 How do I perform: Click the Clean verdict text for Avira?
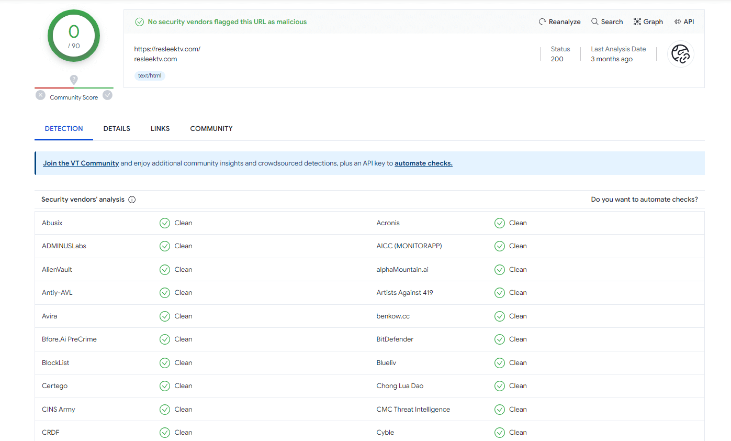(x=183, y=316)
